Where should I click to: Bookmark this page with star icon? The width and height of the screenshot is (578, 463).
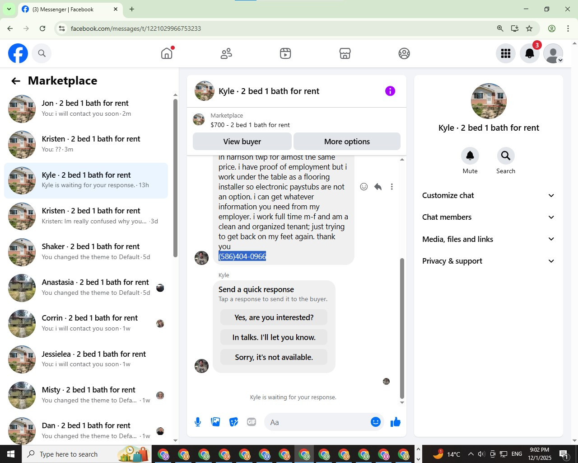click(529, 28)
